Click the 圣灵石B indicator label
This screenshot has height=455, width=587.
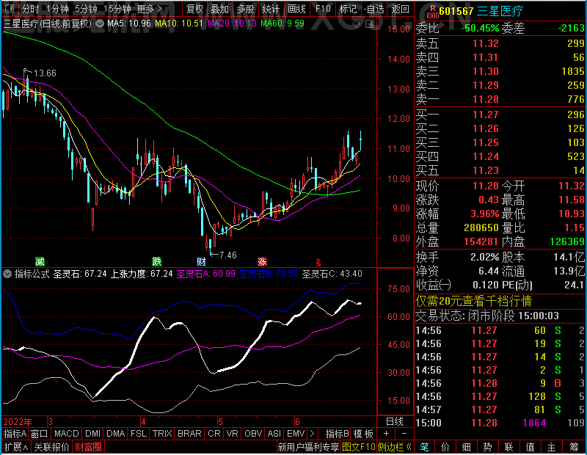pyautogui.click(x=269, y=274)
